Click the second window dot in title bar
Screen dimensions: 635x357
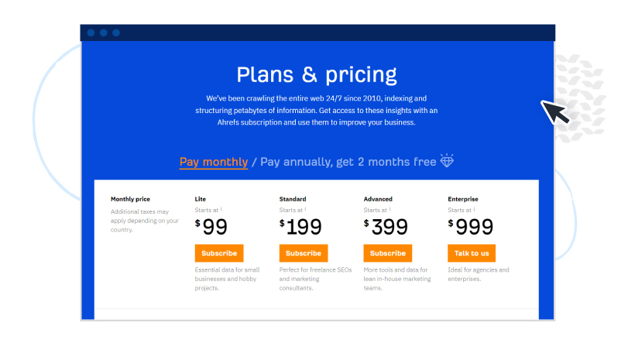[104, 33]
